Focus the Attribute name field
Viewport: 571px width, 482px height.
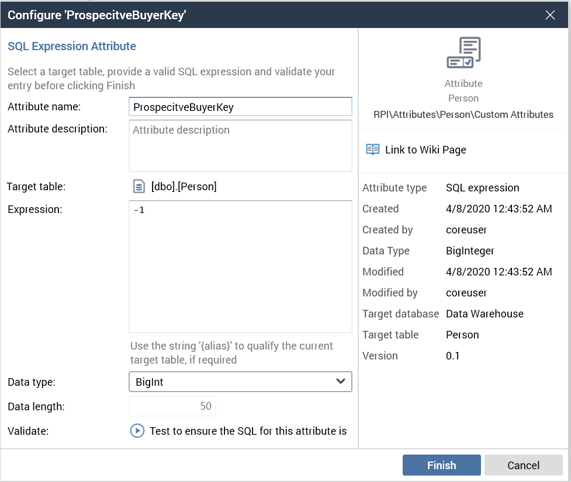240,107
